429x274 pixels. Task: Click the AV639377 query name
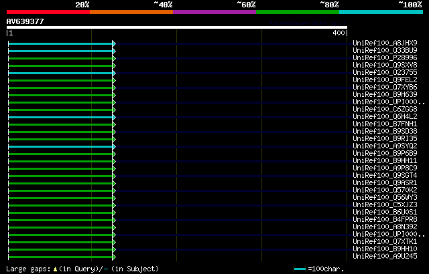(25, 21)
